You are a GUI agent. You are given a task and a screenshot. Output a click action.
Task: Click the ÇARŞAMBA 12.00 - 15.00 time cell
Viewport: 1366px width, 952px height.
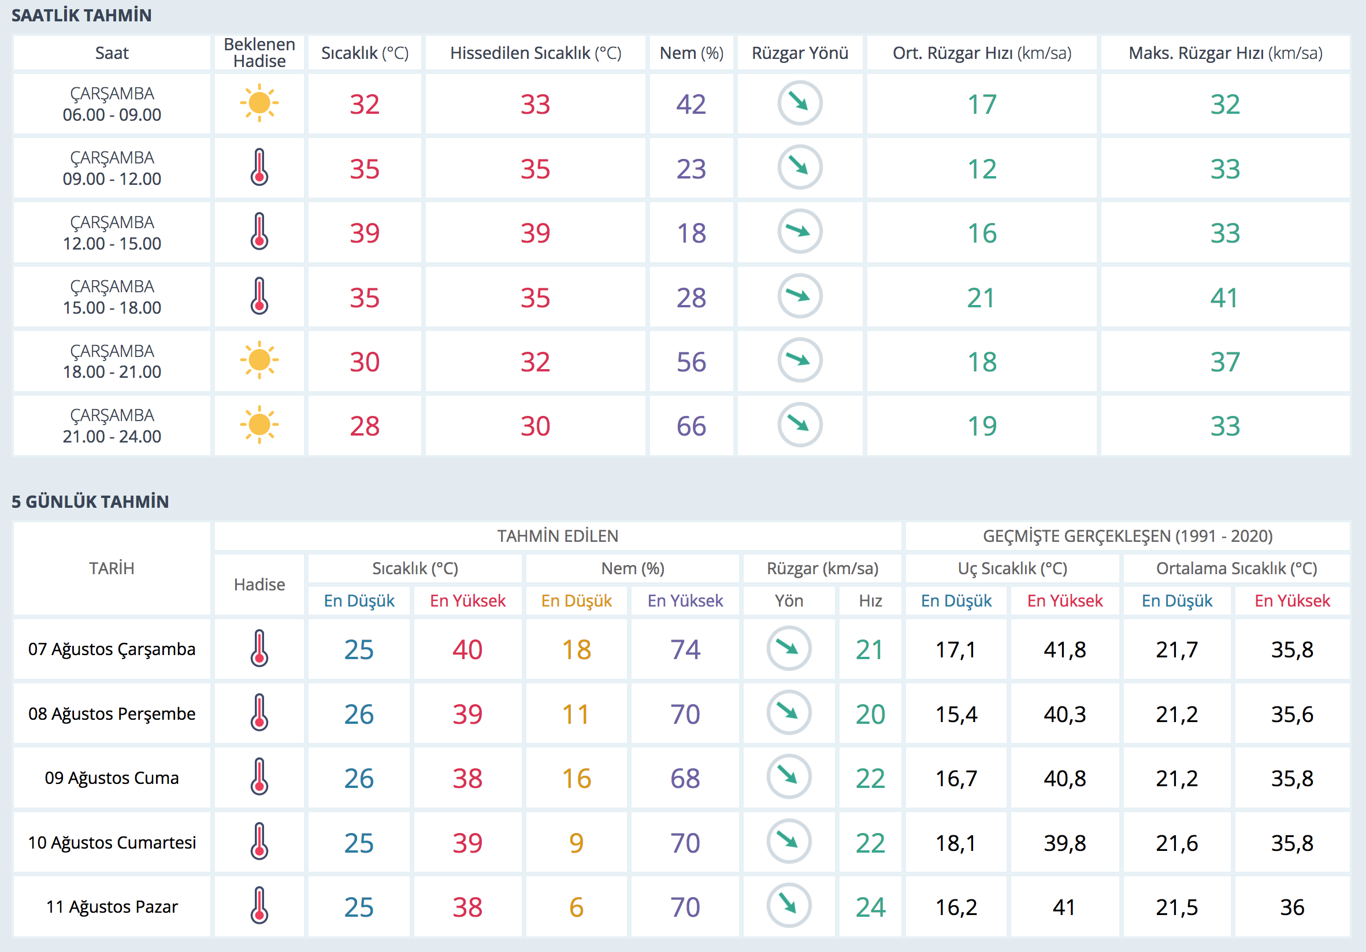tap(112, 232)
